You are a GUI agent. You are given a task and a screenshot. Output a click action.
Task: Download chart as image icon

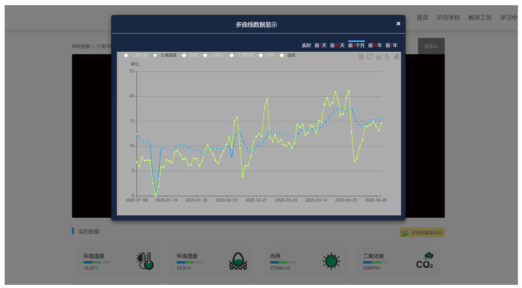point(379,56)
